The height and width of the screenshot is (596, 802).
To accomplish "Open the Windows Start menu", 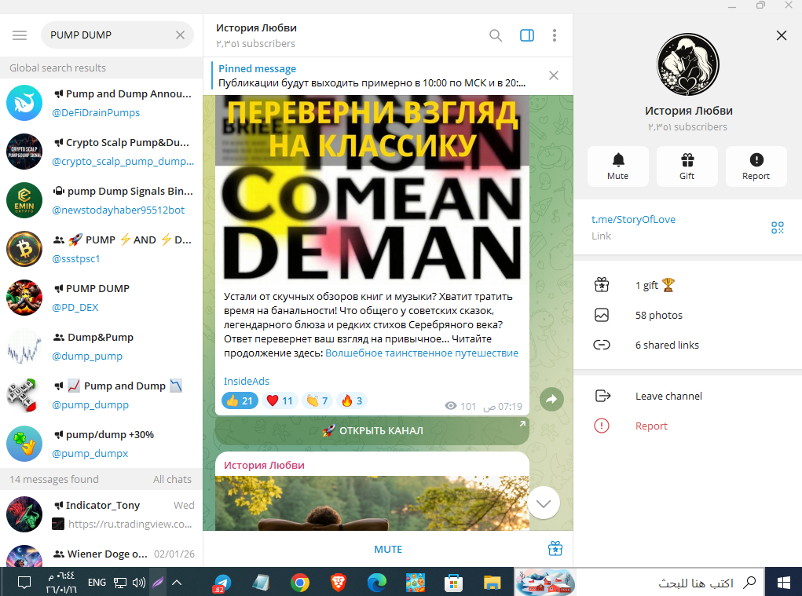I will [x=783, y=582].
